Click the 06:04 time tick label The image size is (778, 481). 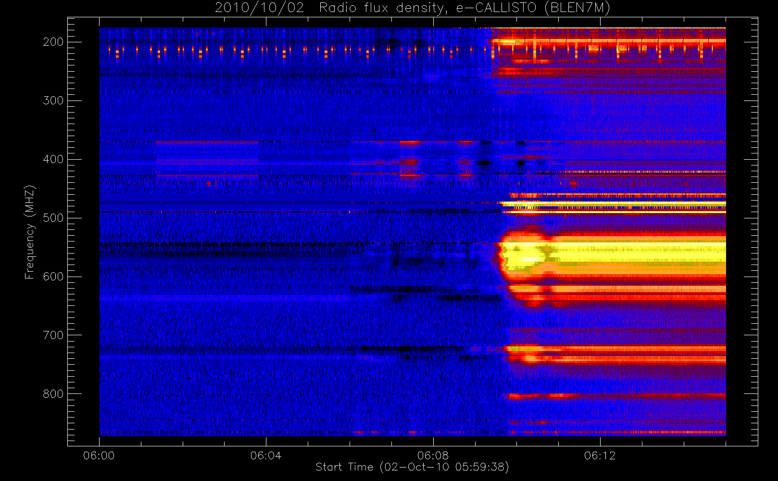point(266,456)
